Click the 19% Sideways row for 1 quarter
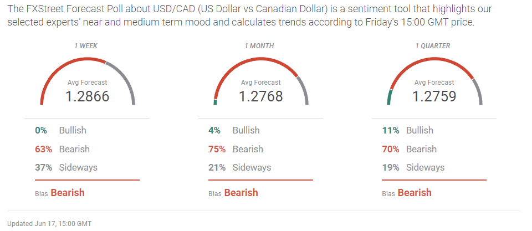The image size is (532, 231). coord(413,167)
